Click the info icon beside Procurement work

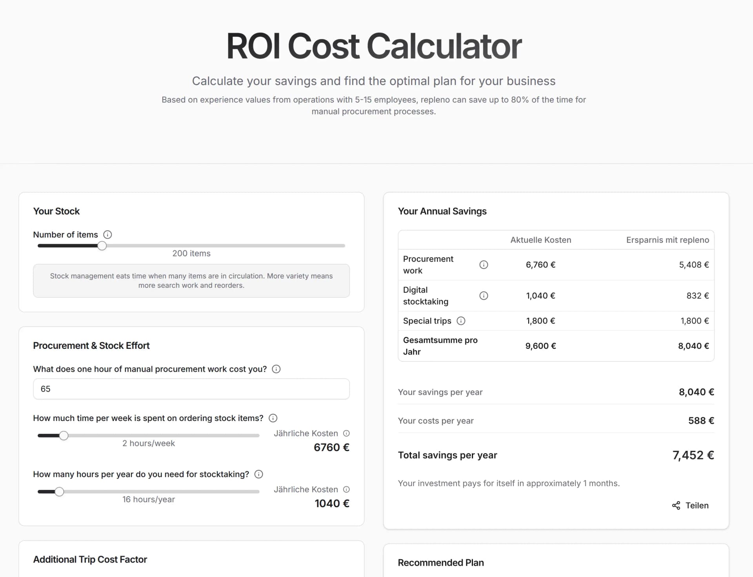click(484, 265)
